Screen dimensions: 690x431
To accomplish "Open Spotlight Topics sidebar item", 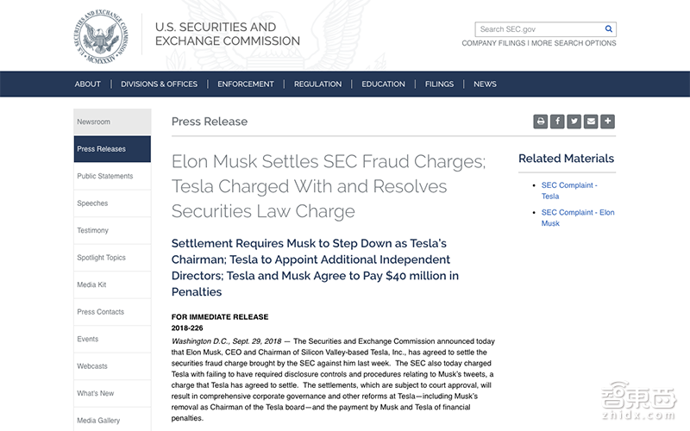I will [101, 258].
